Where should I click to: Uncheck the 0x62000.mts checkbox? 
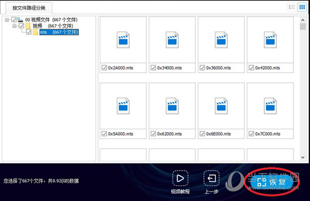pos(153,133)
